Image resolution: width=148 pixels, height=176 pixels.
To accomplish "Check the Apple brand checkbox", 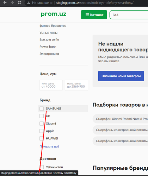I will [42, 131].
